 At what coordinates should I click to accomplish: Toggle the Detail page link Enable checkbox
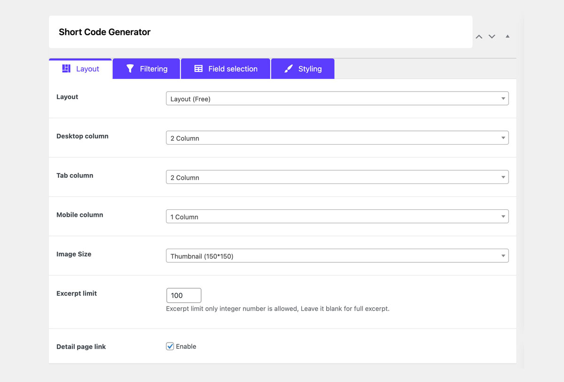(x=170, y=346)
